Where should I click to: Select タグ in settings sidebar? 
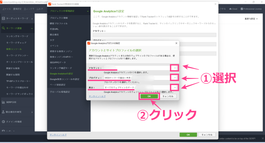[52, 40]
